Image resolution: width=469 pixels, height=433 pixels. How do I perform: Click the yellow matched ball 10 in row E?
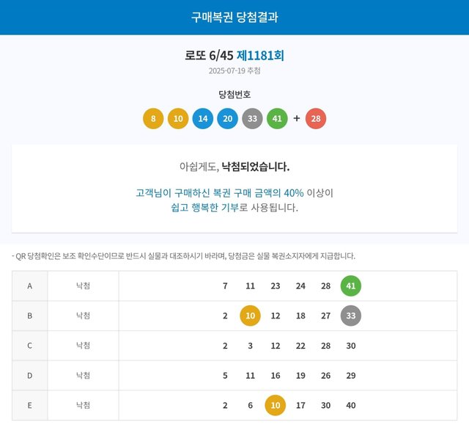click(x=276, y=405)
